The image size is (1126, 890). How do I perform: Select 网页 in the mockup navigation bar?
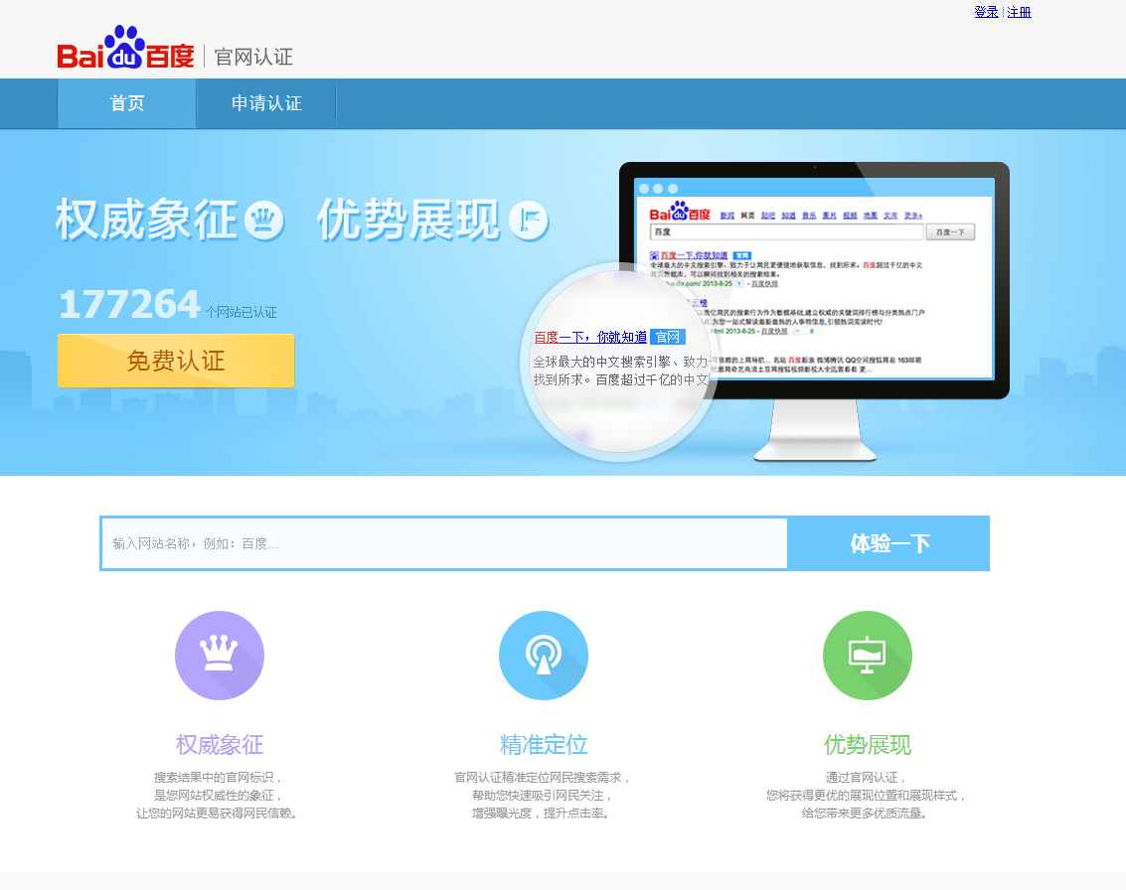[745, 215]
